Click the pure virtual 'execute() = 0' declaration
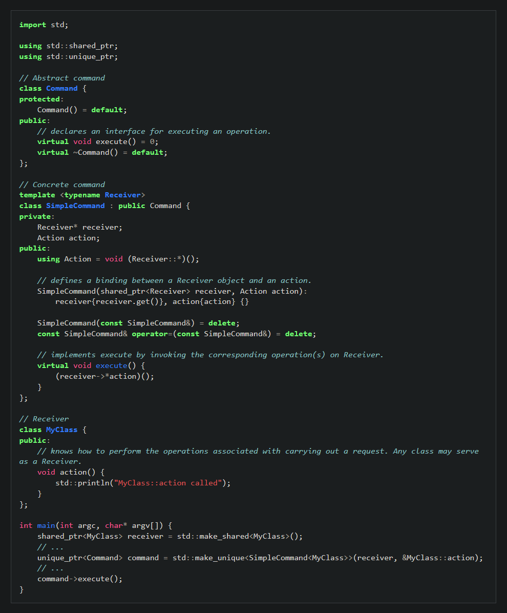Image resolution: width=507 pixels, height=613 pixels. coord(127,141)
